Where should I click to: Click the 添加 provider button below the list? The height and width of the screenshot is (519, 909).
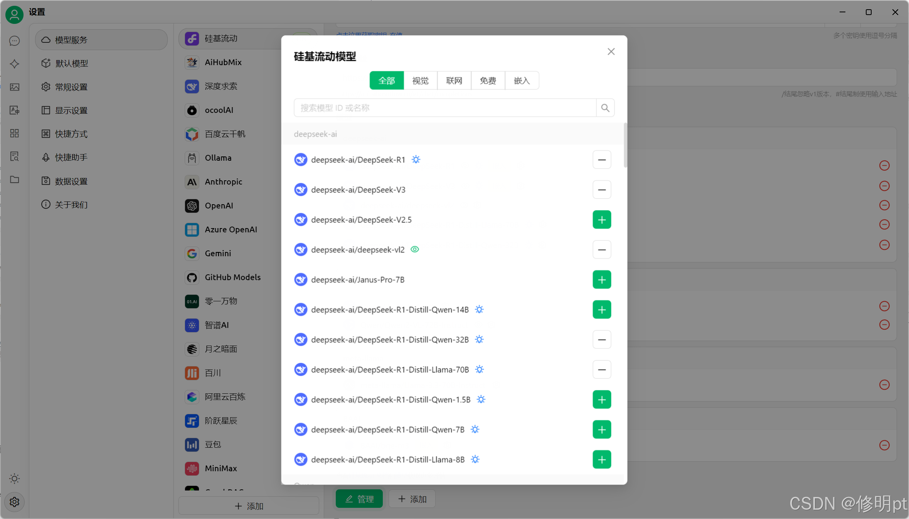249,506
